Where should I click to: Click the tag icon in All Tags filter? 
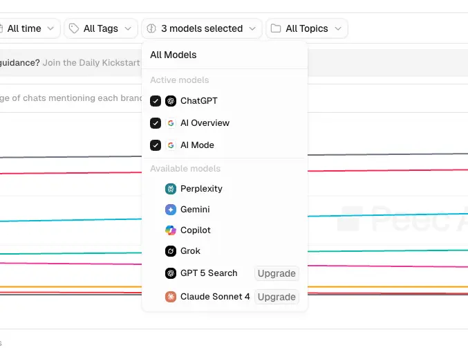coord(74,28)
